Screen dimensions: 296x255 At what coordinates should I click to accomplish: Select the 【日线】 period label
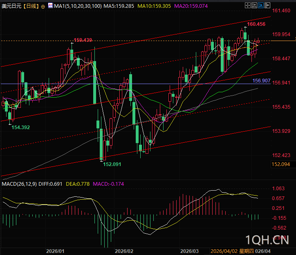[x=31, y=6]
